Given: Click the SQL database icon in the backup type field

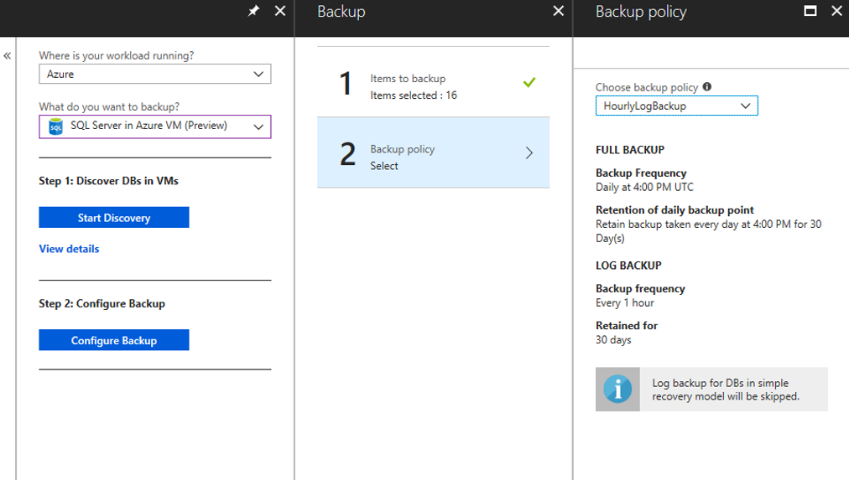Looking at the screenshot, I should 55,126.
